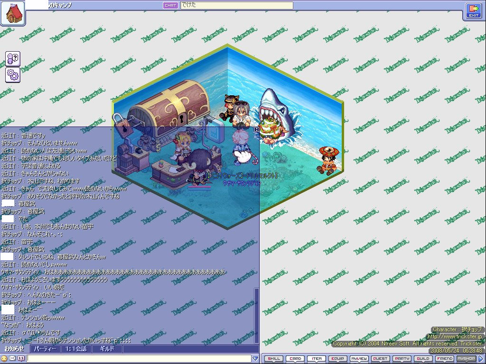The height and width of the screenshot is (364, 486).
Task: Click the small icon beside the shark
Action: coord(257,129)
